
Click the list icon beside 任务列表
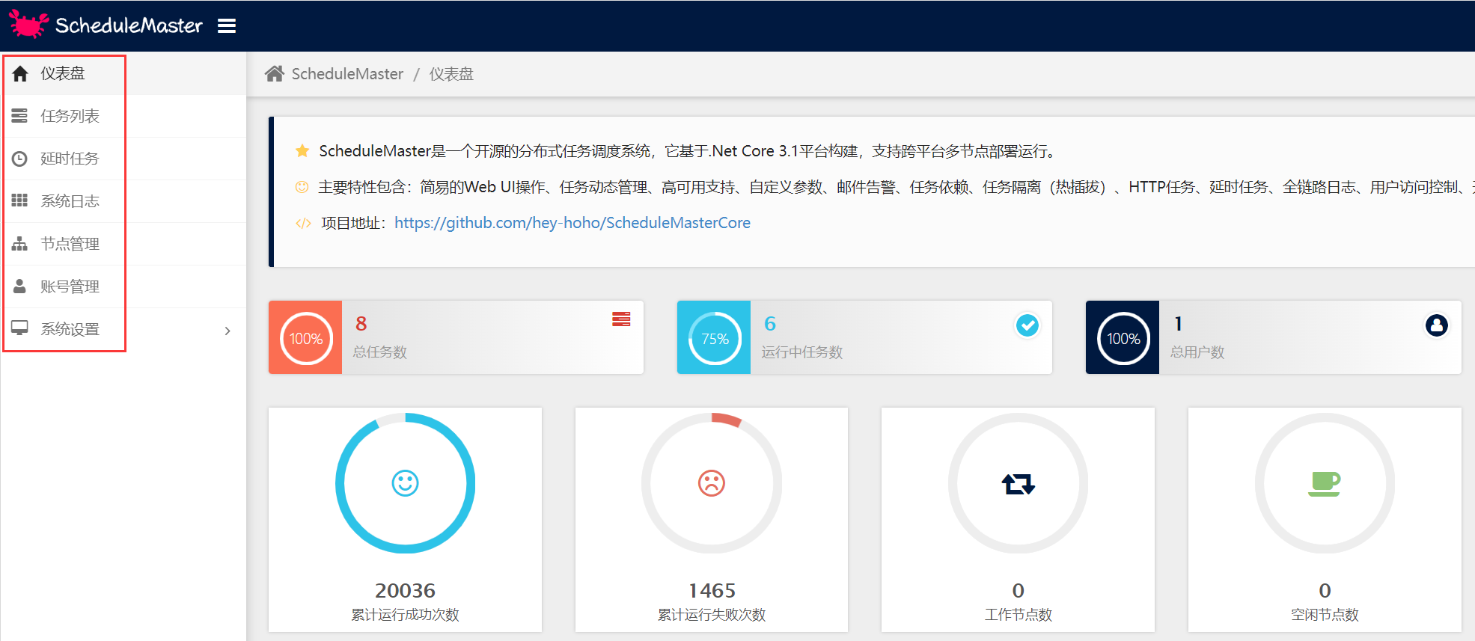[x=19, y=116]
